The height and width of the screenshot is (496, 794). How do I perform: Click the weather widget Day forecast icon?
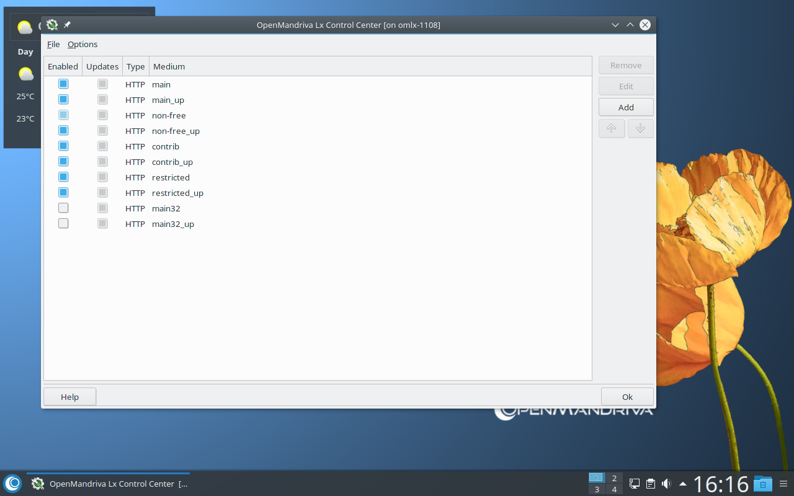25,74
